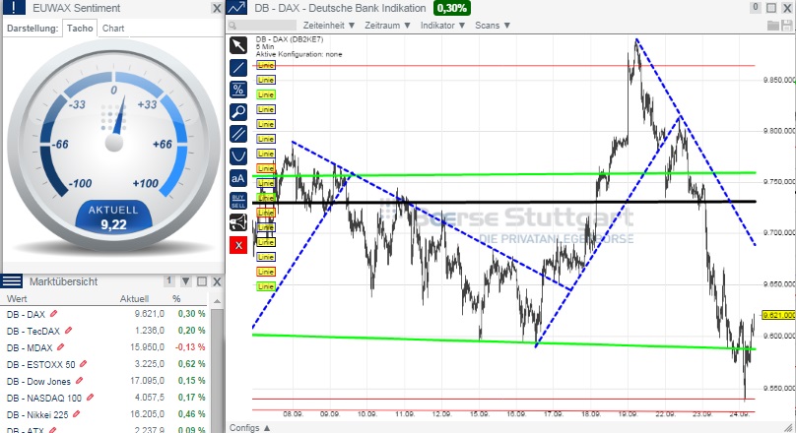
Task: Click the chart search magnifier icon
Action: 232,26
